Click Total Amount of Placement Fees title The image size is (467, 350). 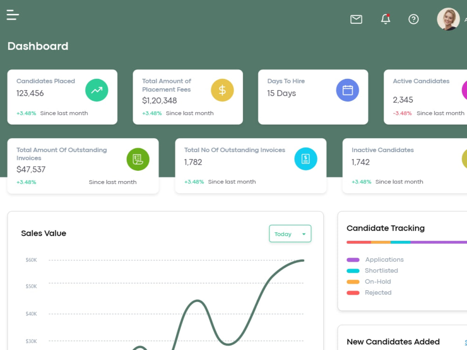tap(167, 85)
